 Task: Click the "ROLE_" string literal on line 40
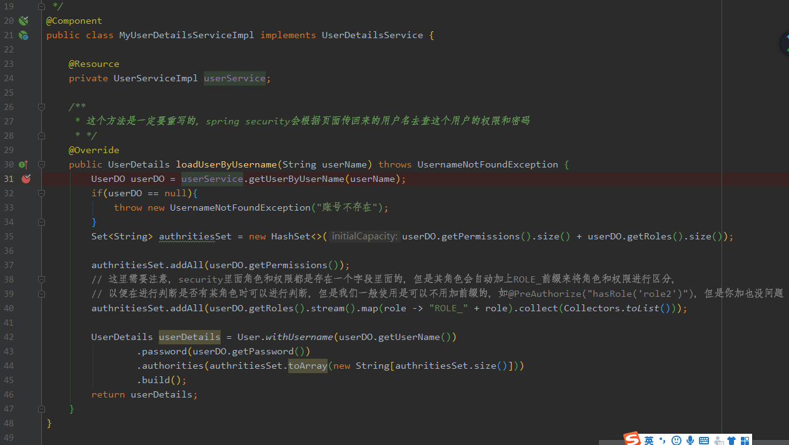[x=448, y=308]
